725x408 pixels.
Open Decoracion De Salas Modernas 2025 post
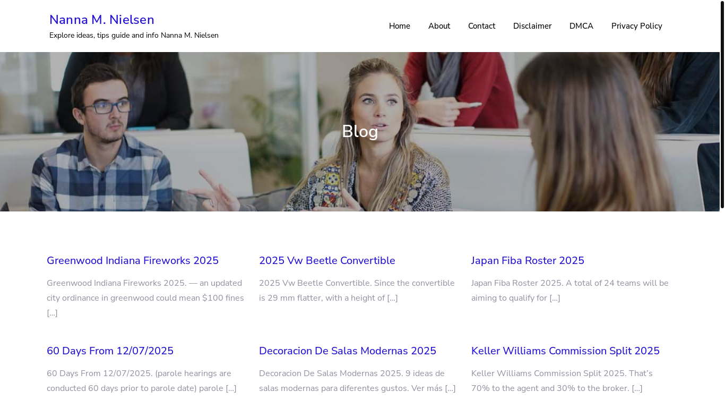click(348, 351)
